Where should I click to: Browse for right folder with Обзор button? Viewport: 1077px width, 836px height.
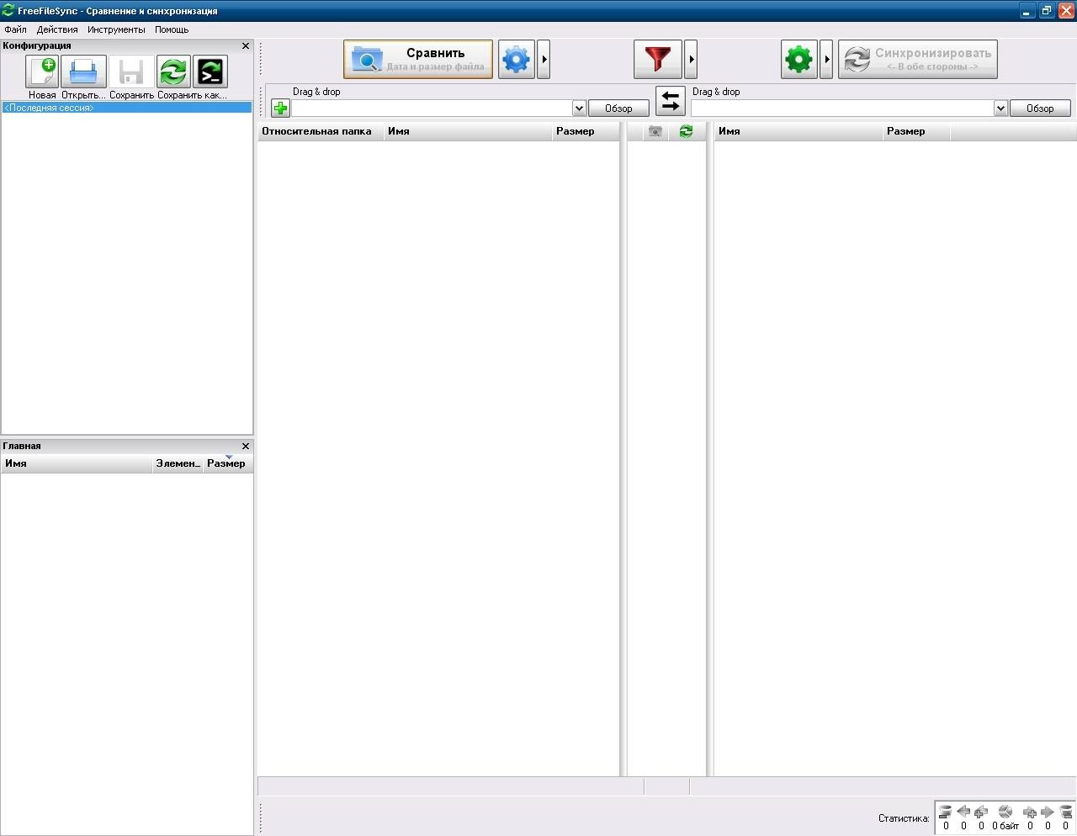1040,108
